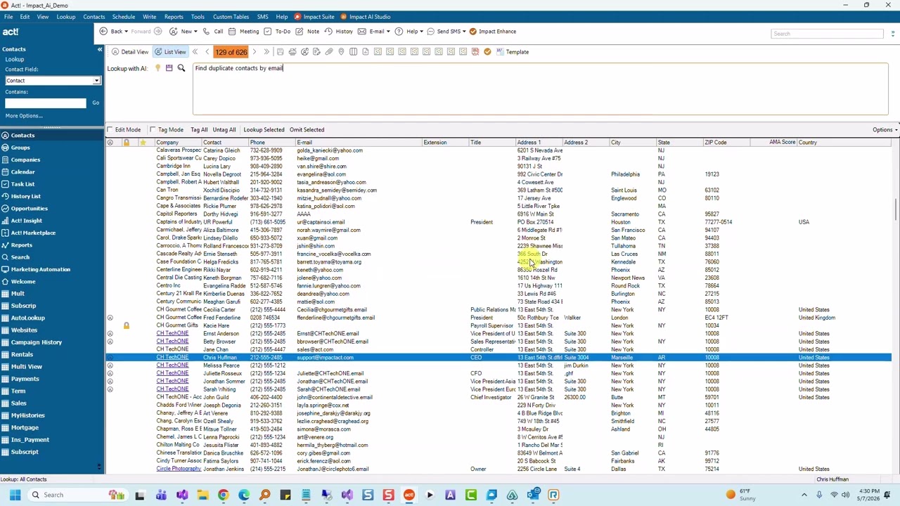Click the Back navigation arrow icon
Image resolution: width=900 pixels, height=506 pixels.
(x=103, y=32)
